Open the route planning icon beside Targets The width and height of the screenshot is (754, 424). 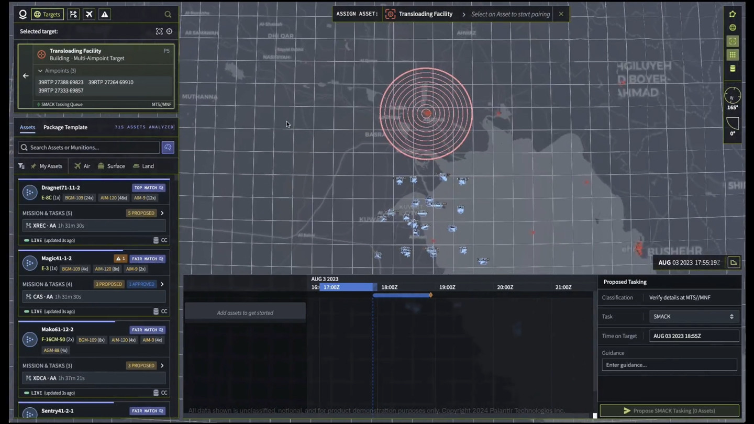73,14
